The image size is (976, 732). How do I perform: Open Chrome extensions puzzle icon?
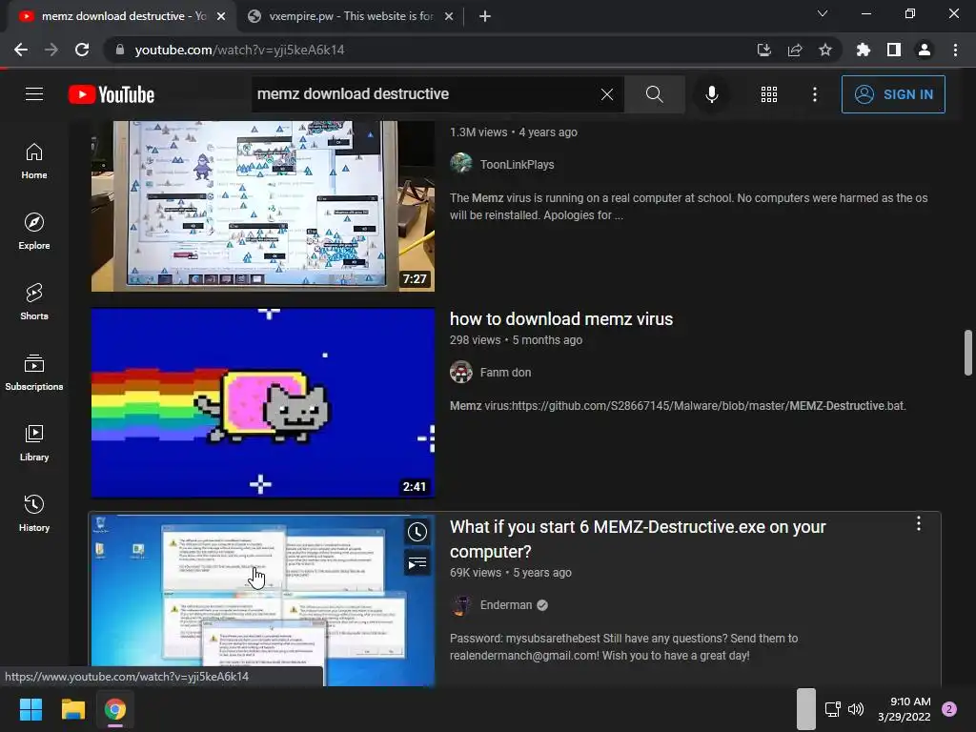[864, 50]
